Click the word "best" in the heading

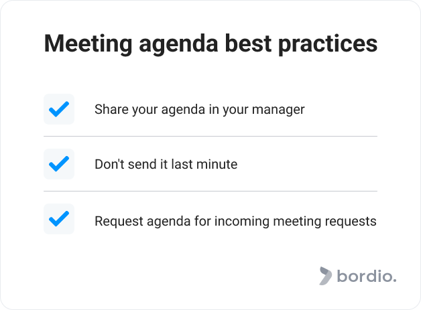pos(248,44)
